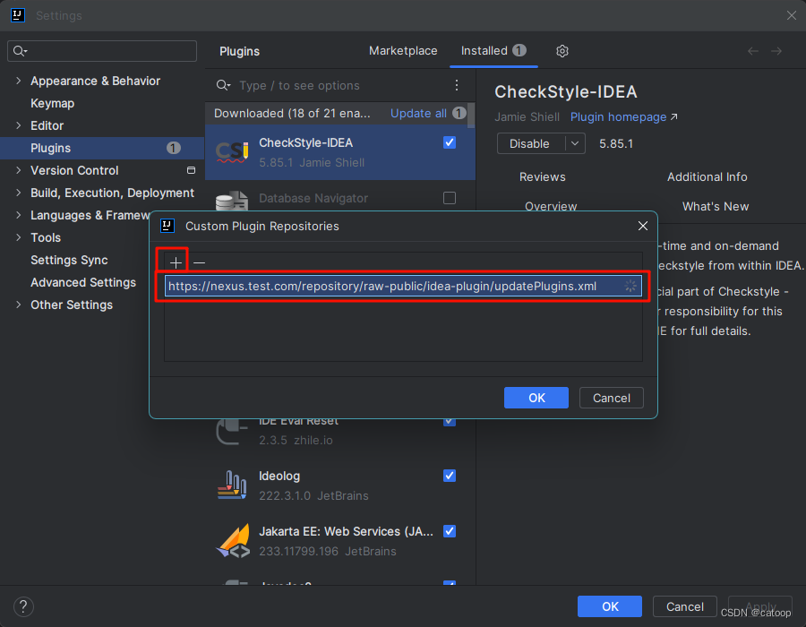Viewport: 806px width, 627px height.
Task: Expand the Tools settings node
Action: coord(19,237)
